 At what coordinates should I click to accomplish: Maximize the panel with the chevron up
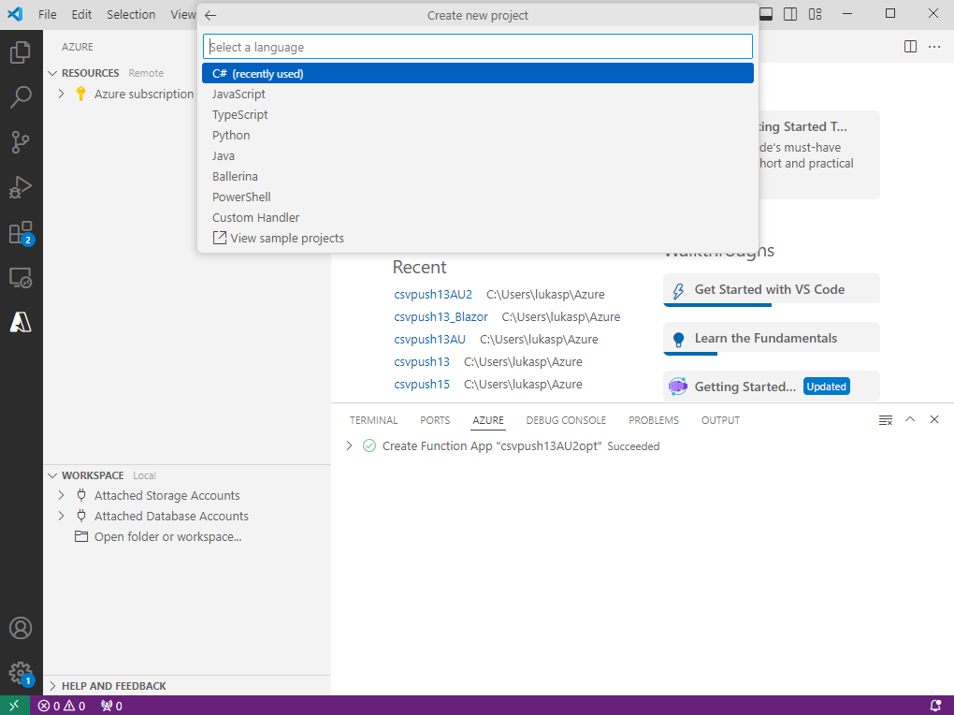tap(910, 420)
